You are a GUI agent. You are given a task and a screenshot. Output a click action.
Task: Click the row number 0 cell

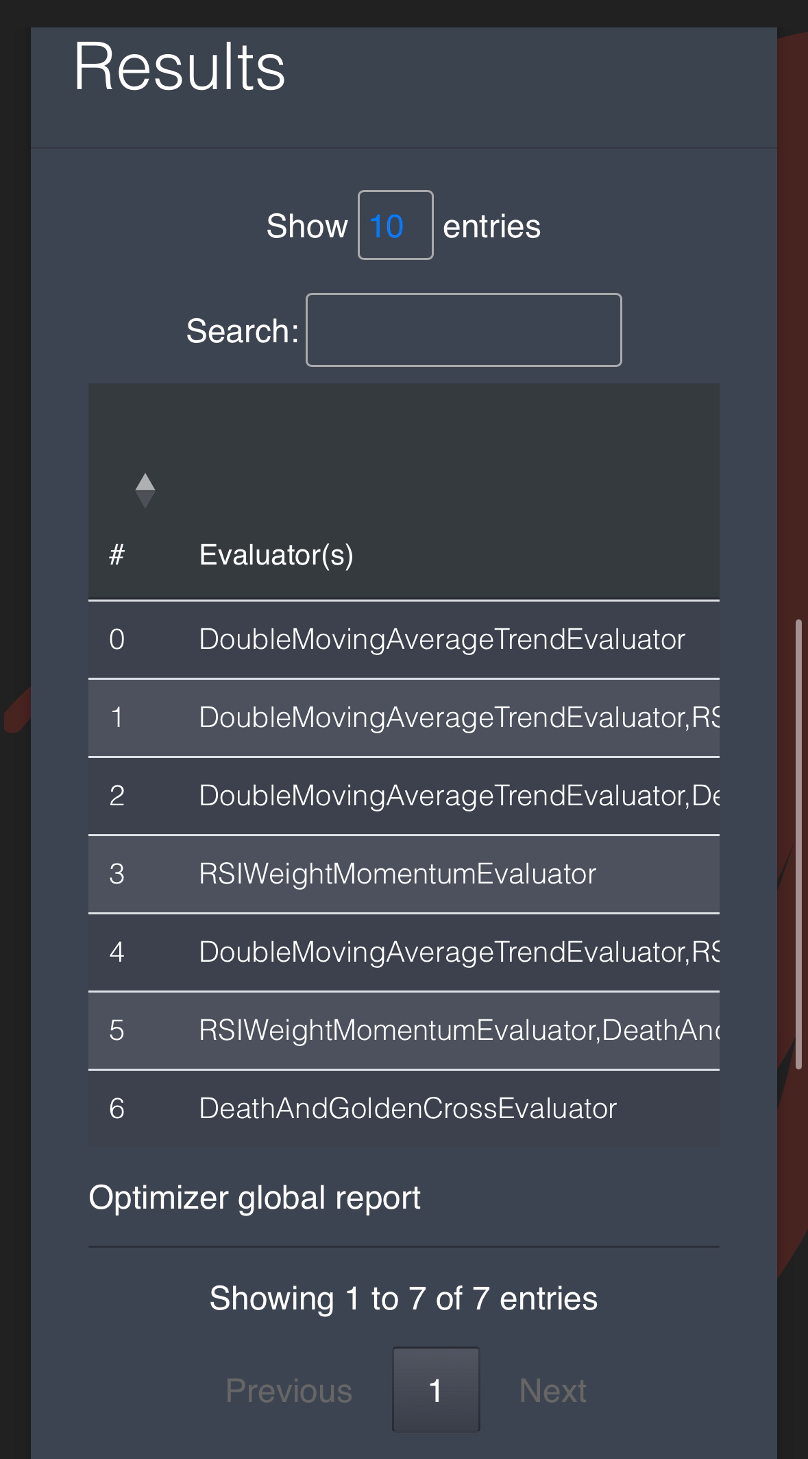tap(117, 639)
